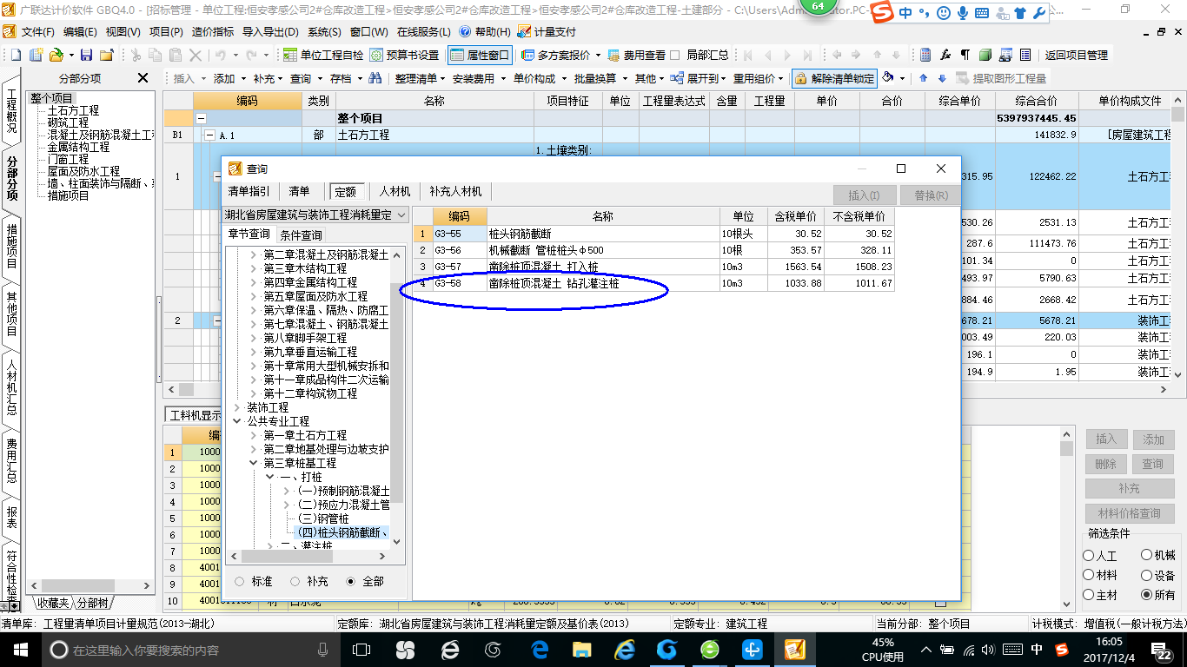This screenshot has height=667, width=1187.
Task: Select (四)桩头钢筋截断 tree item
Action: coord(342,532)
